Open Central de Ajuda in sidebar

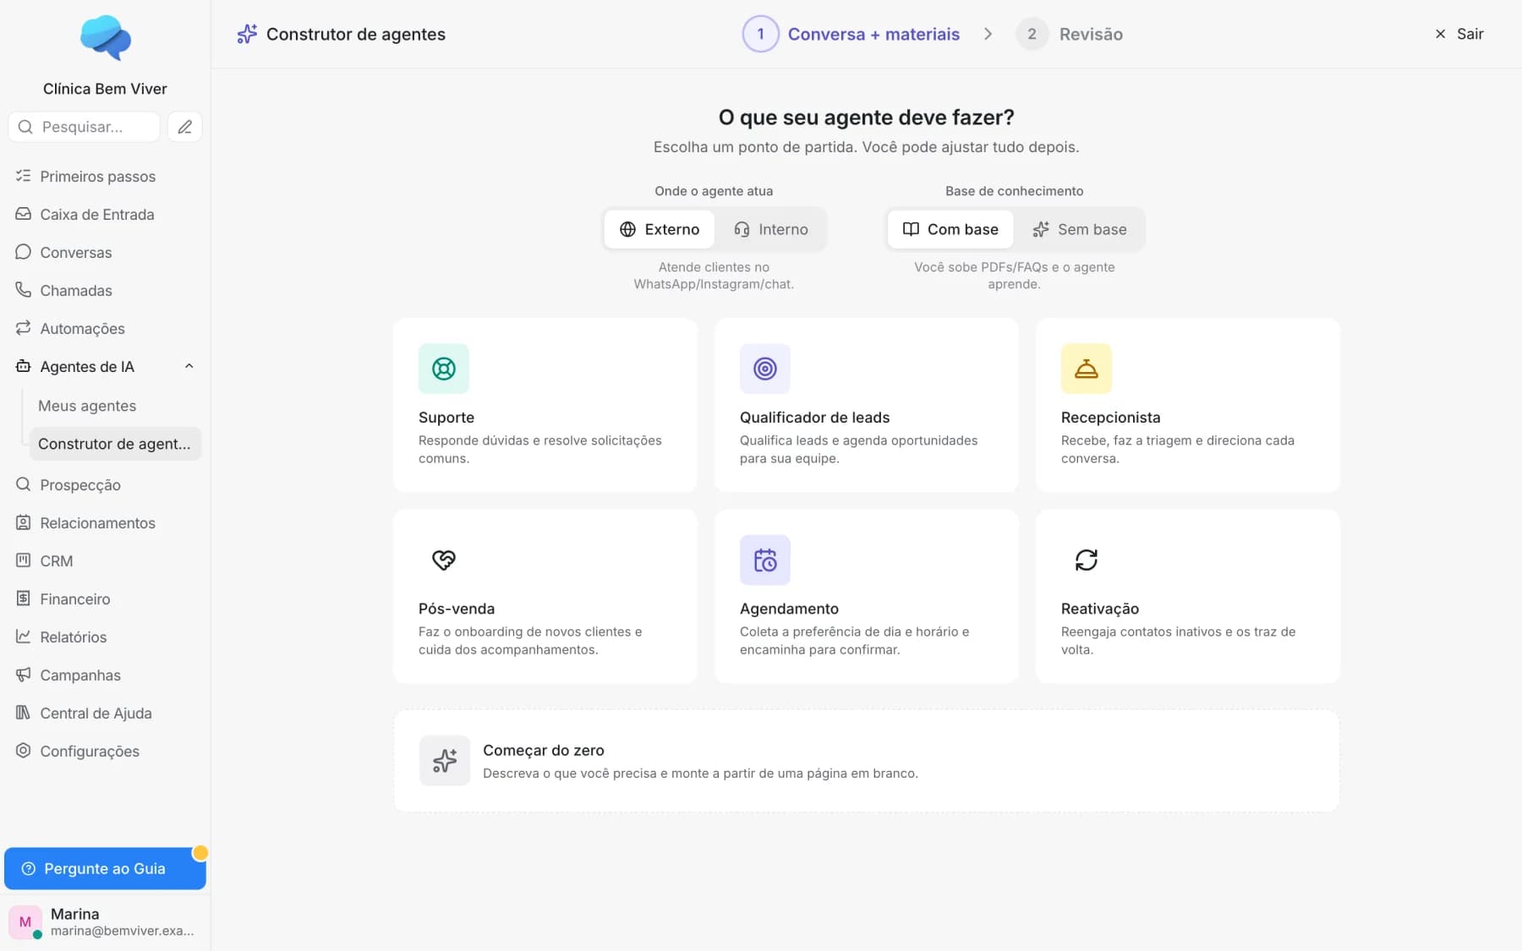coord(105,713)
